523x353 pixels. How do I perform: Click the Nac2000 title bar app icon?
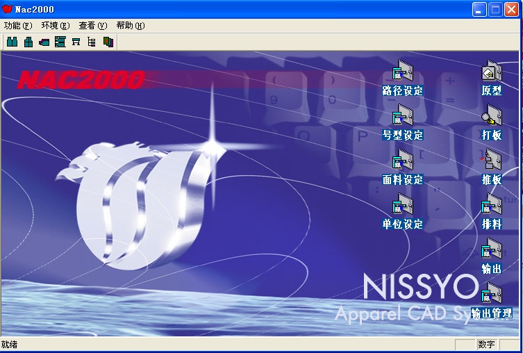[x=7, y=9]
